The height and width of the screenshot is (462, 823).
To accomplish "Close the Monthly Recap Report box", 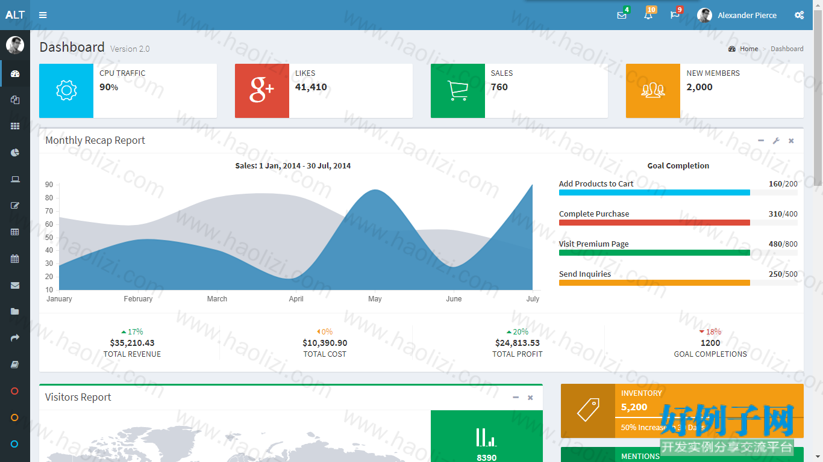I will [791, 141].
